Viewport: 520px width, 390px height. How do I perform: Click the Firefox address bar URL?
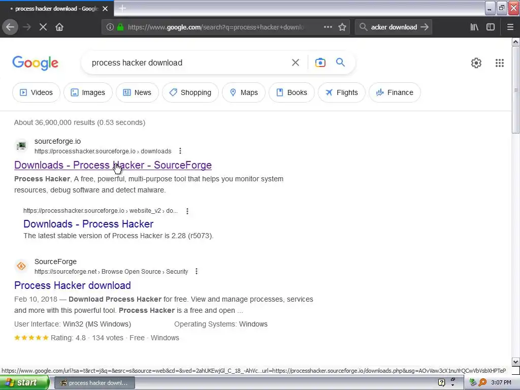[x=215, y=27]
